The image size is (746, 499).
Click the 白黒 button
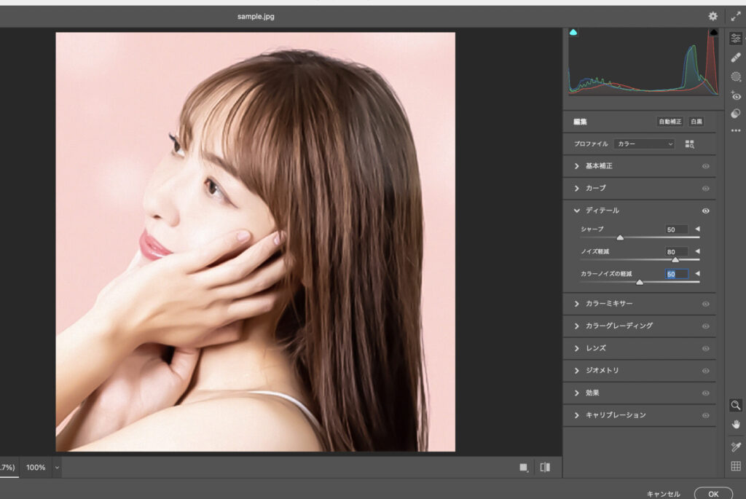click(696, 122)
